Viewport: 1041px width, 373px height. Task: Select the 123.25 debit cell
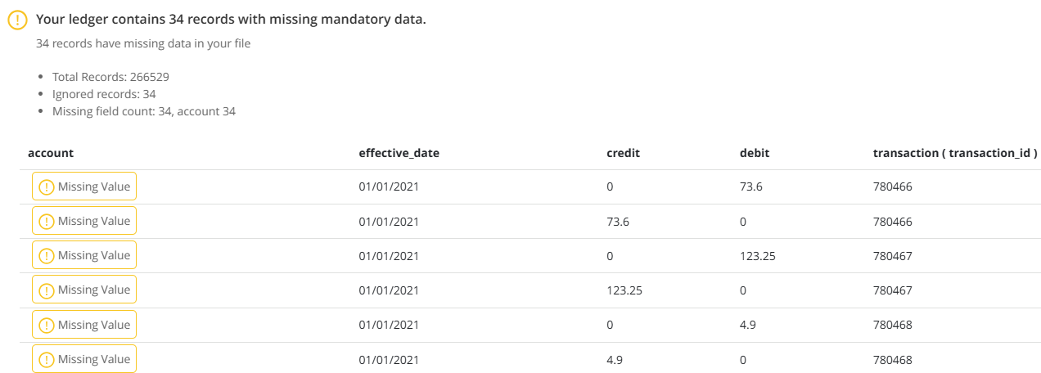pyautogui.click(x=757, y=256)
